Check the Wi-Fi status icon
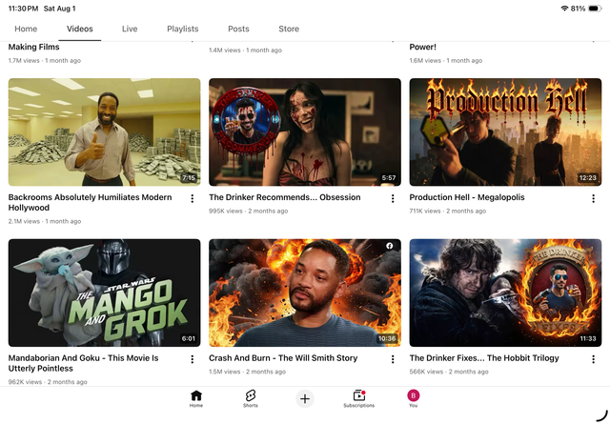The width and height of the screenshot is (610, 424). [x=564, y=9]
